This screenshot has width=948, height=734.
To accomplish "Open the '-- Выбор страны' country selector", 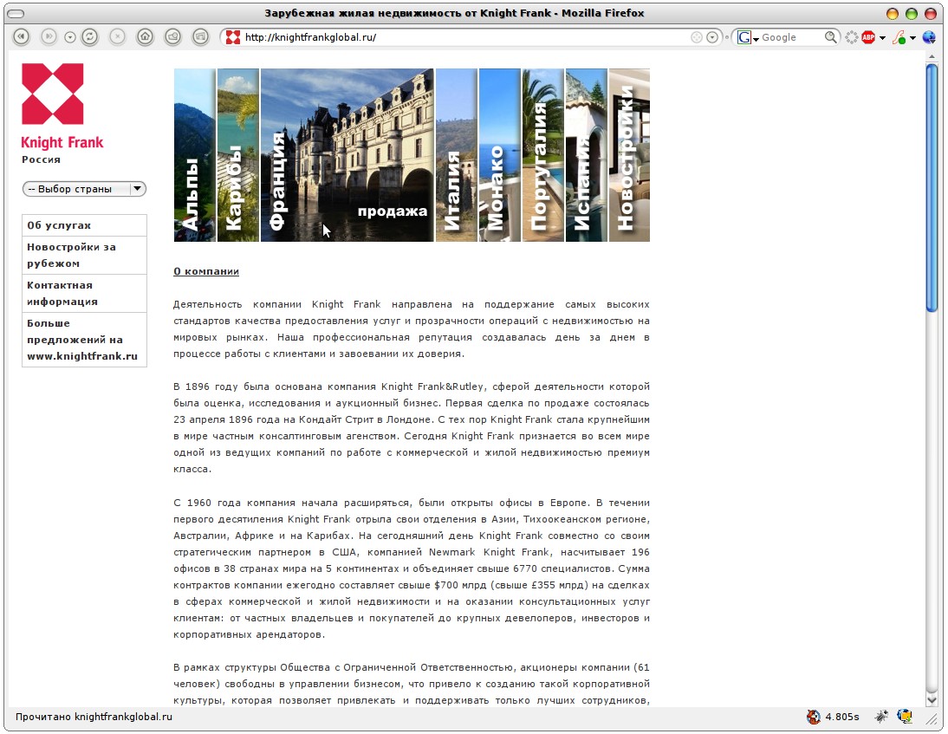I will click(x=83, y=188).
